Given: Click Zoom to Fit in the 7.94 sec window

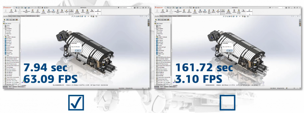Looking at the screenshot, I should tap(72, 16).
